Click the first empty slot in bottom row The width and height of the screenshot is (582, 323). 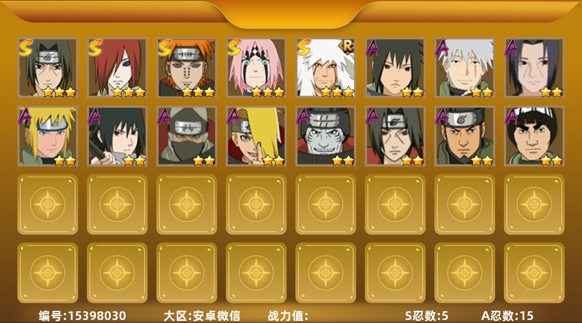tap(47, 273)
